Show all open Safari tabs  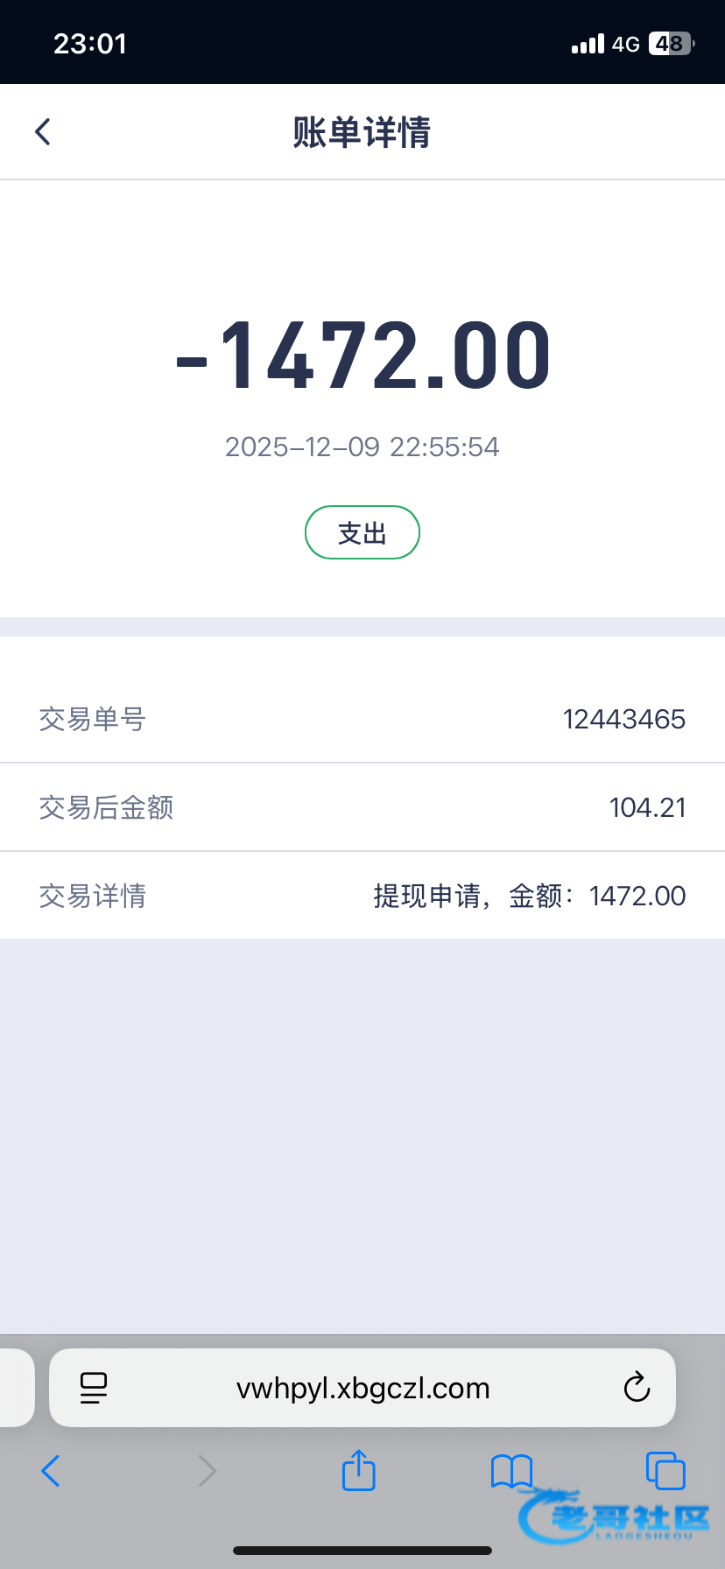tap(665, 1471)
